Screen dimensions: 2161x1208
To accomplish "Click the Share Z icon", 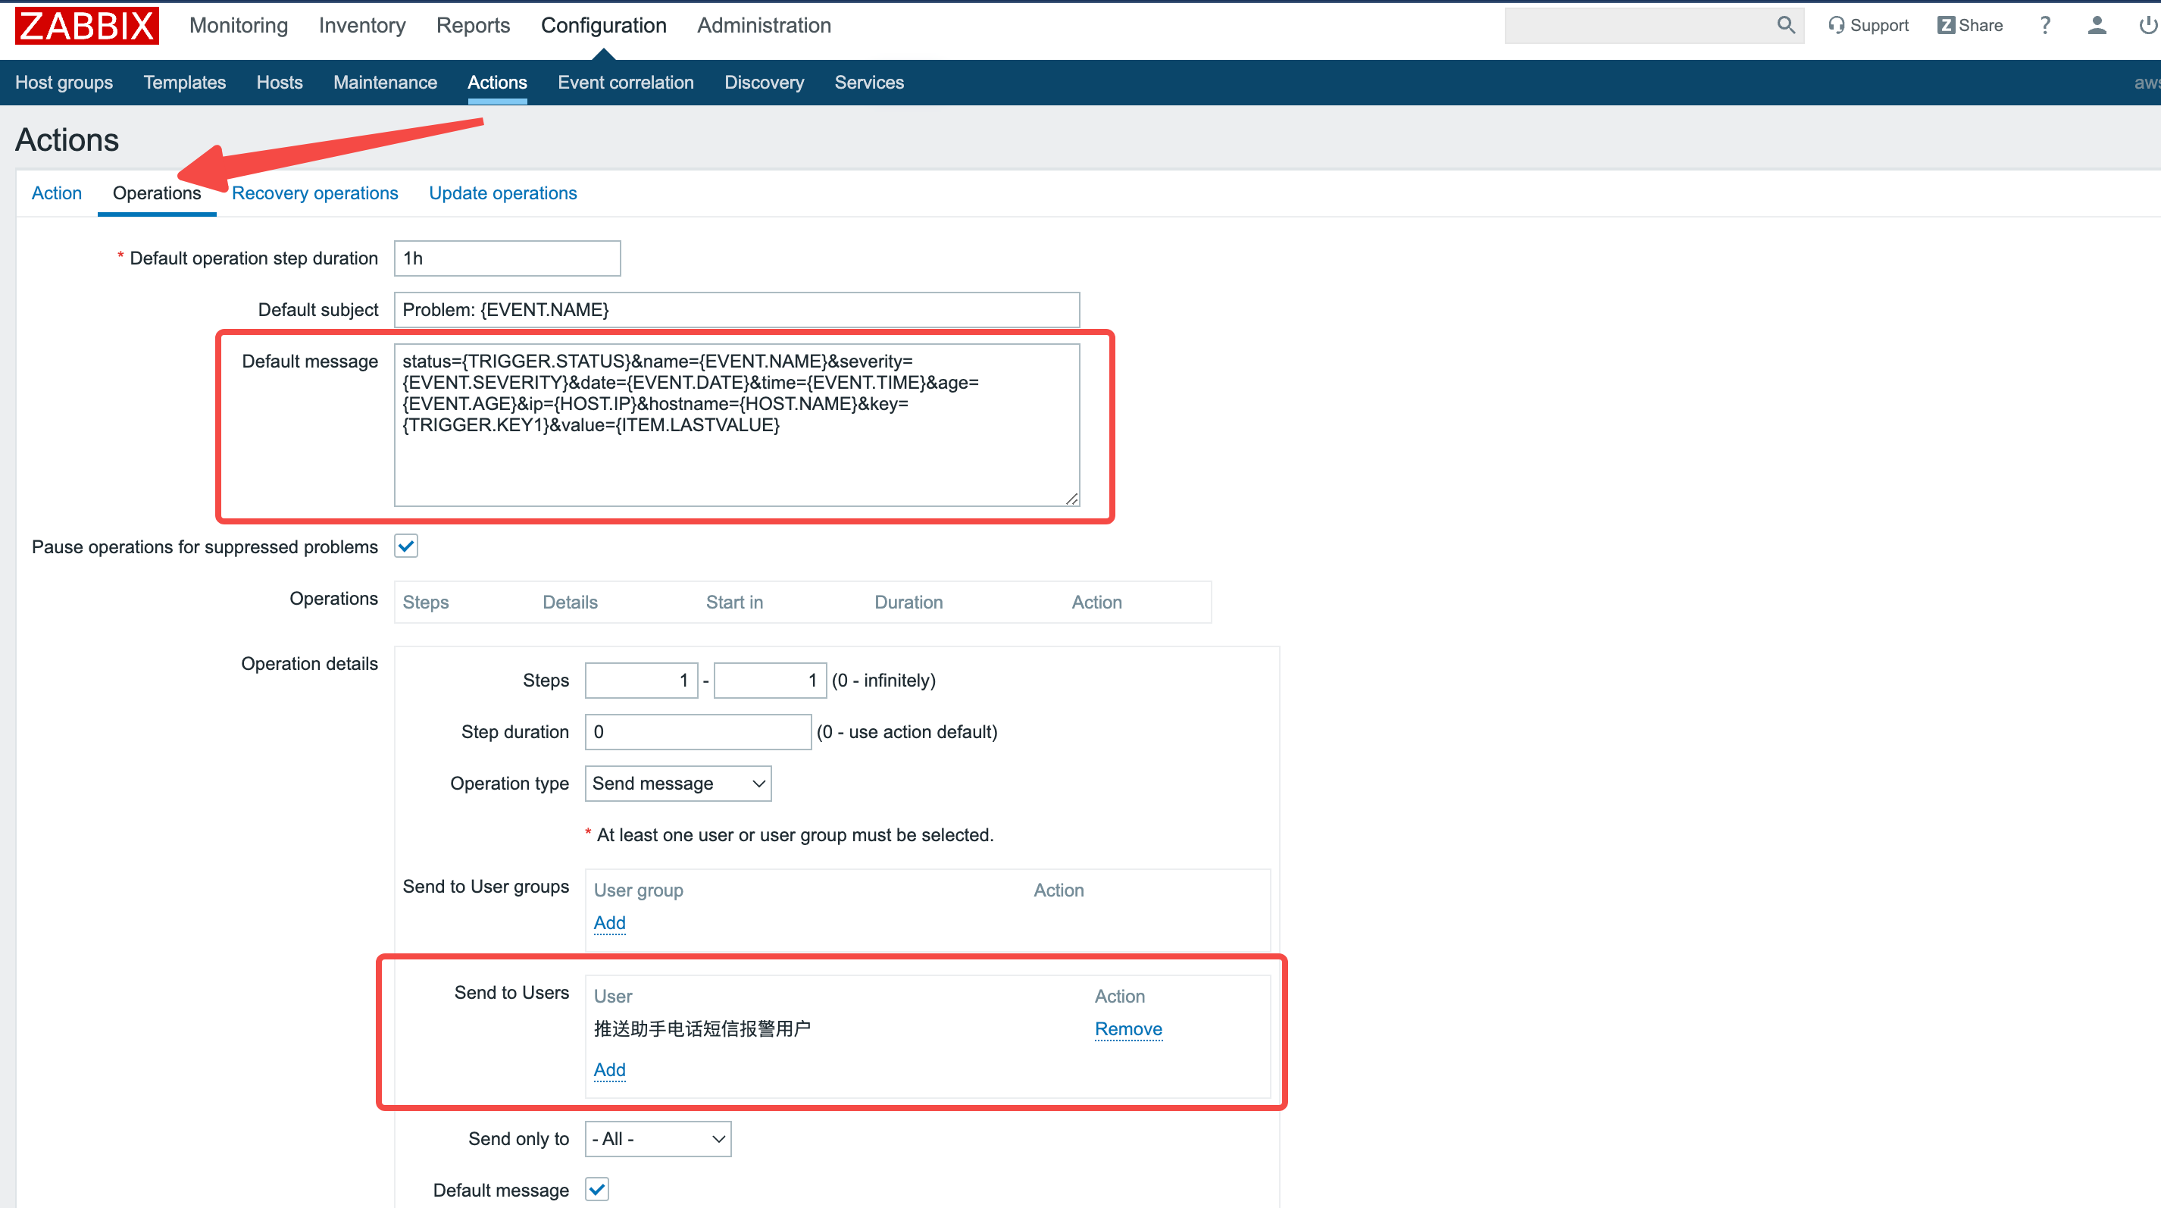I will tap(1945, 26).
